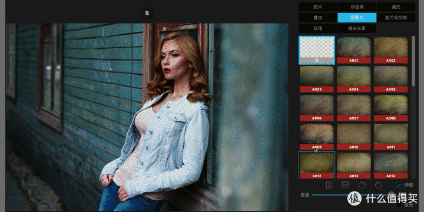This screenshot has height=212, width=424.
Task: Apply the A010 texture thumbnail
Action: (354, 137)
